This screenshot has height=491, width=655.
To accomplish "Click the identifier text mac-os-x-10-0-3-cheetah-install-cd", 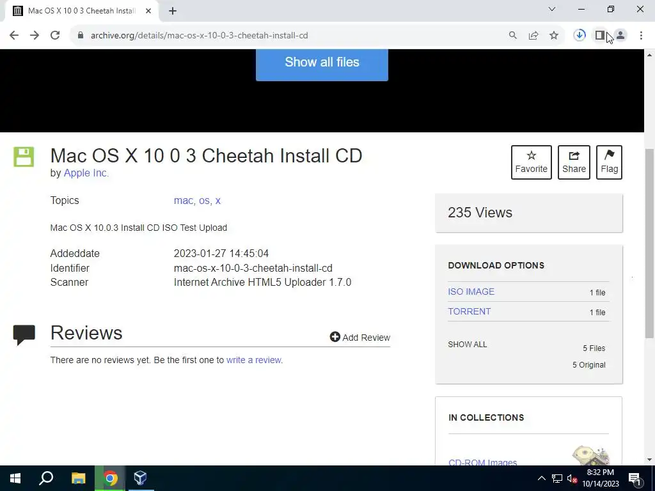I will [253, 268].
